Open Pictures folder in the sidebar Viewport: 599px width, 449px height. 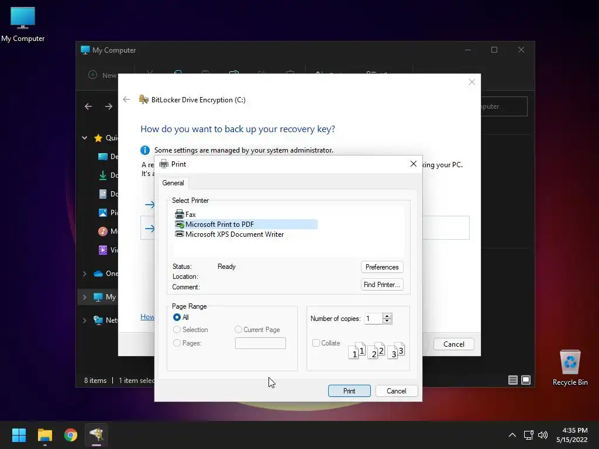click(x=108, y=213)
